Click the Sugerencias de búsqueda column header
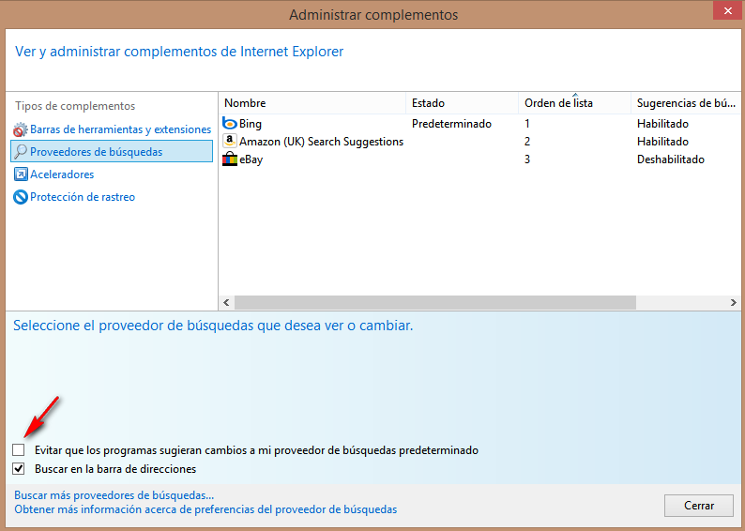Viewport: 745px width, 531px height. click(686, 103)
